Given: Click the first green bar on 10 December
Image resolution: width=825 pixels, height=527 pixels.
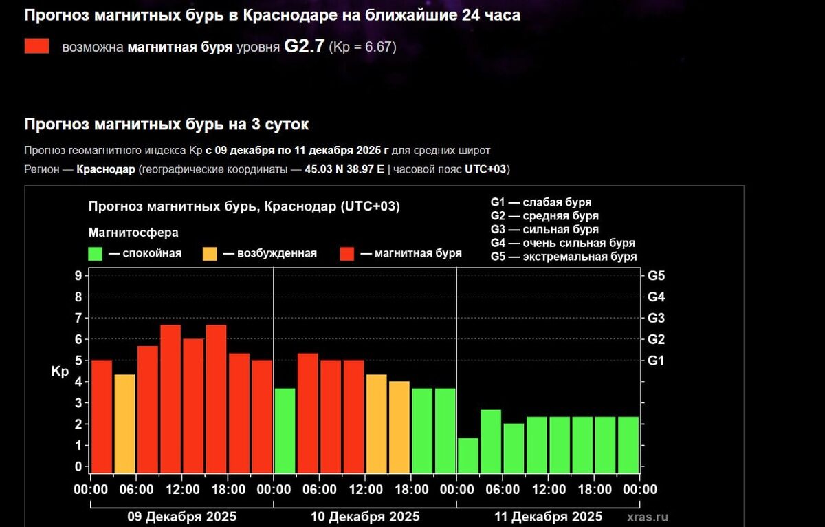Looking at the screenshot, I should 285,430.
